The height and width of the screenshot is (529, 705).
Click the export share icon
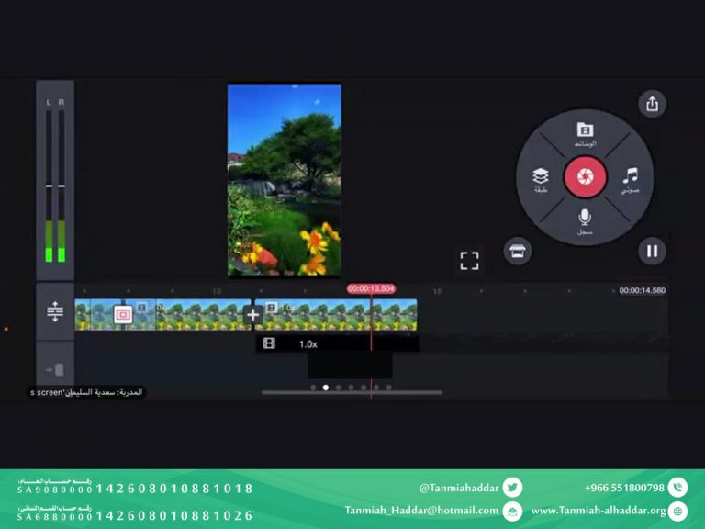coord(652,104)
